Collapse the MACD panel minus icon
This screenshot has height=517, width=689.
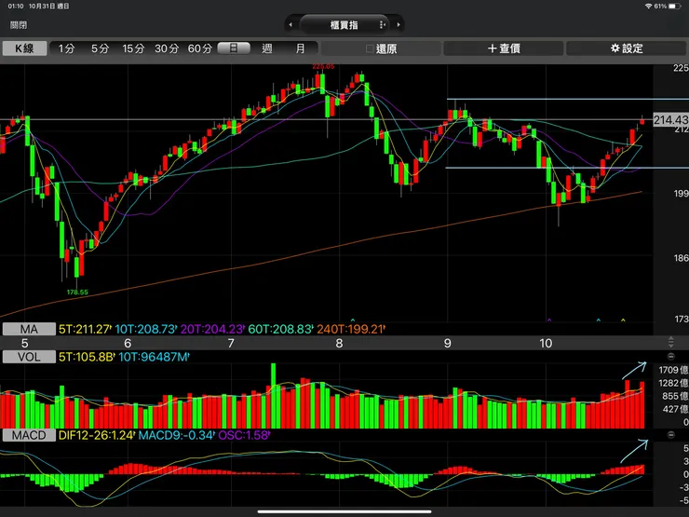[671, 435]
